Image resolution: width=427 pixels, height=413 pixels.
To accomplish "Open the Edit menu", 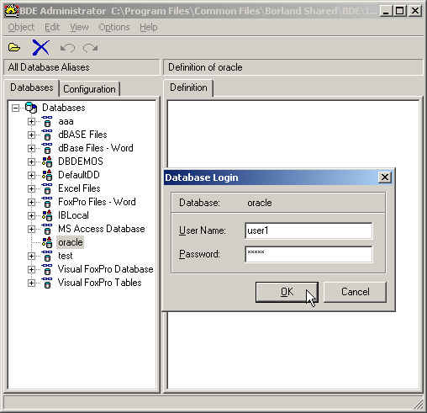I will coord(52,27).
